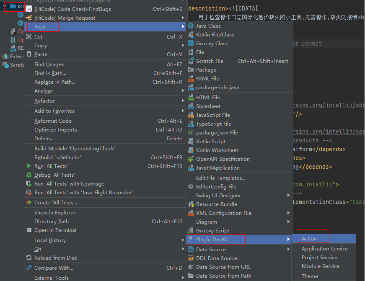Click the Reload from Disk icon
This screenshot has height=281, width=365.
tap(29, 258)
